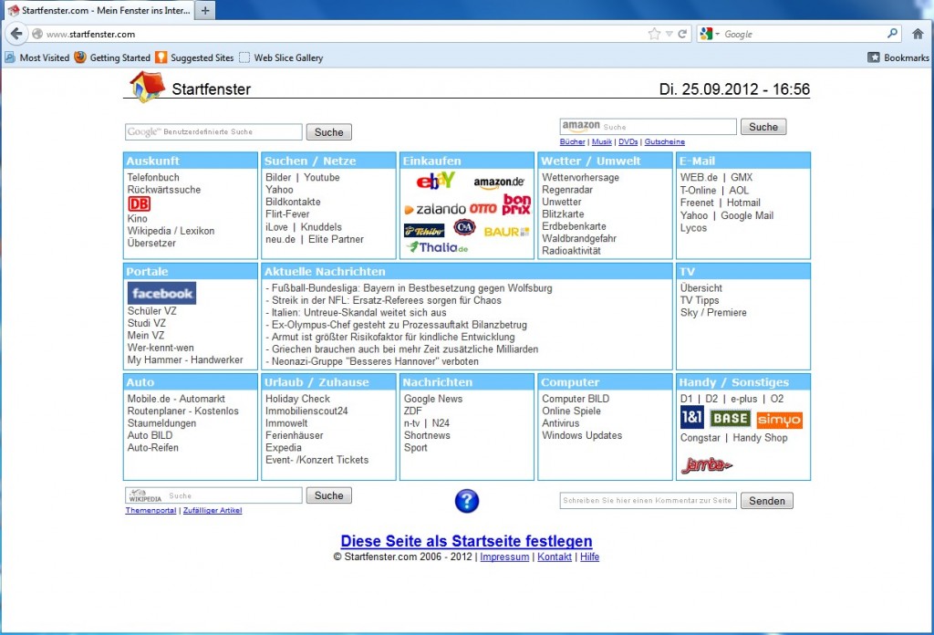Open the Tchibo shop logo

pos(424,231)
